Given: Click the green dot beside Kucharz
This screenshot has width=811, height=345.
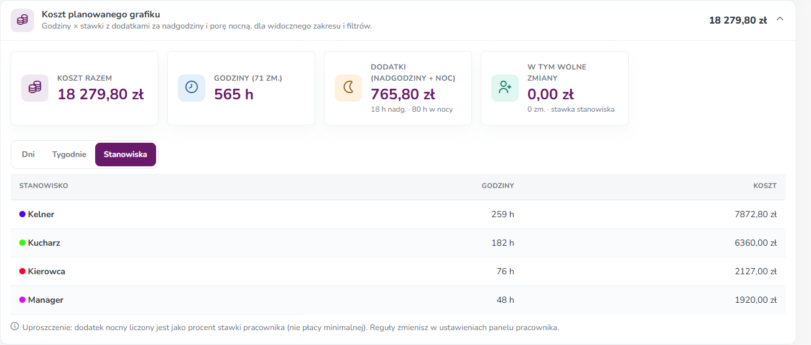Looking at the screenshot, I should [x=22, y=243].
